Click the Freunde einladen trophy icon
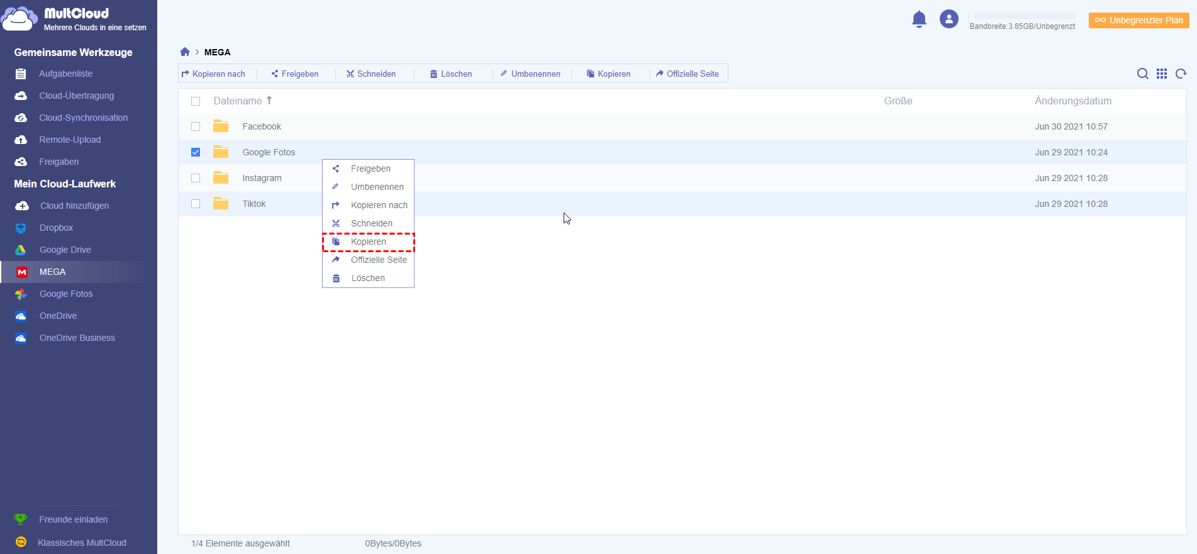1197x554 pixels. [x=21, y=519]
